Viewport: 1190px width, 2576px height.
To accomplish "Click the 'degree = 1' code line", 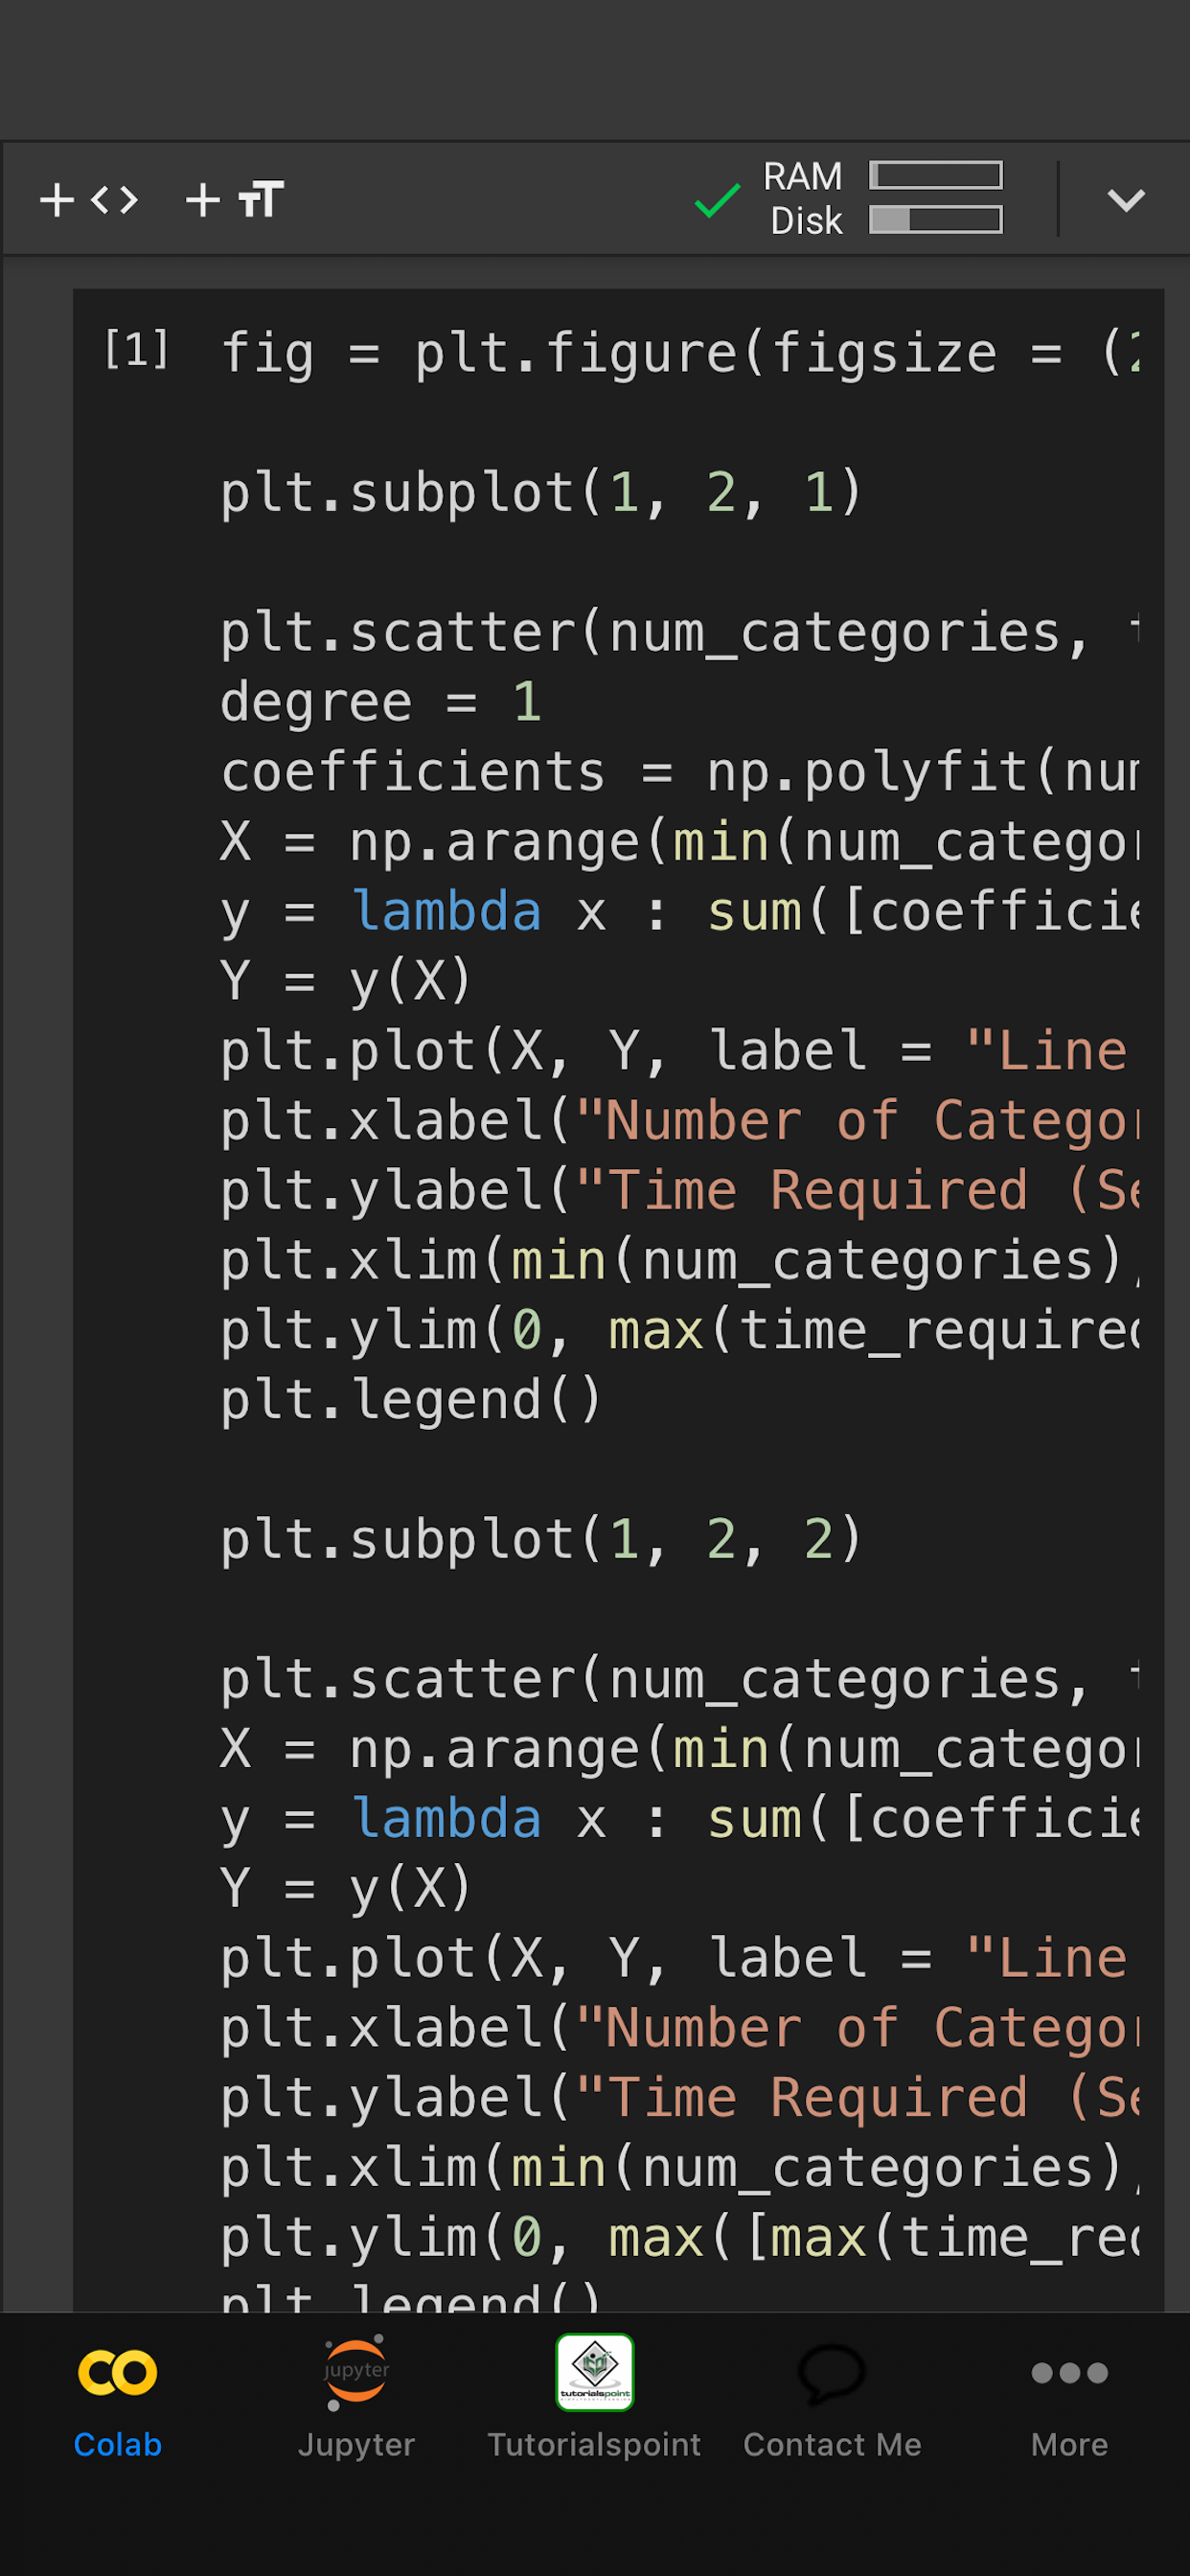I will 380,702.
